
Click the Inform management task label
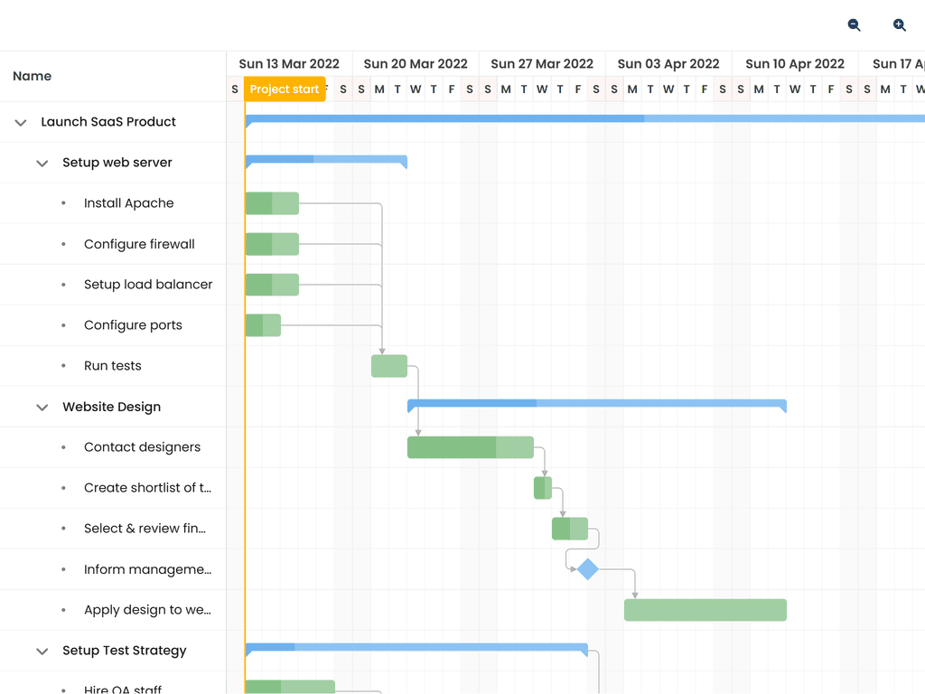pyautogui.click(x=147, y=569)
